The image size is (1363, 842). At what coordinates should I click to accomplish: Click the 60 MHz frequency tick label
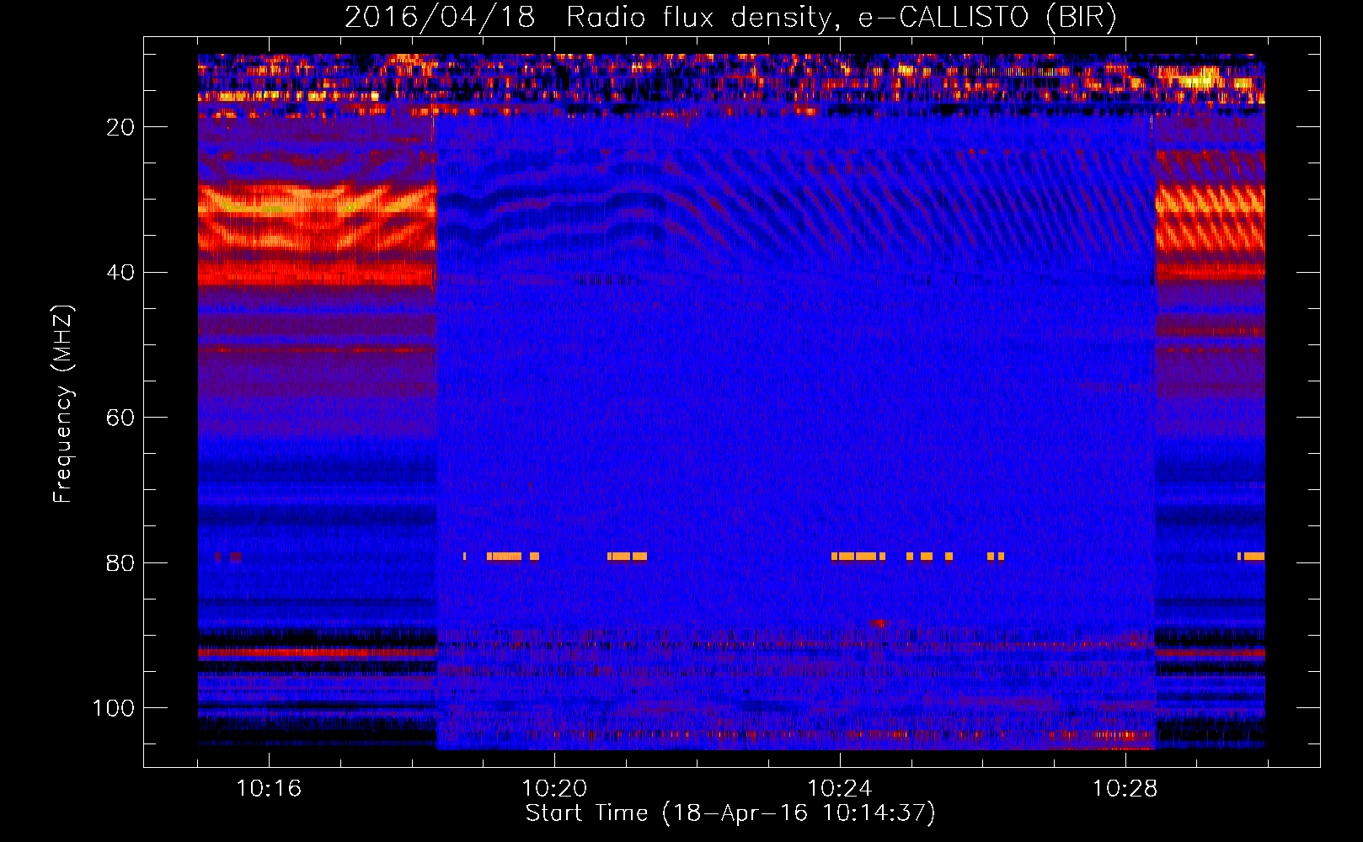pos(121,418)
